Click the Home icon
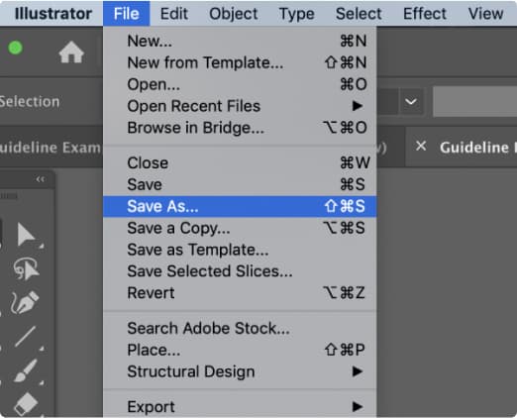 coord(71,52)
